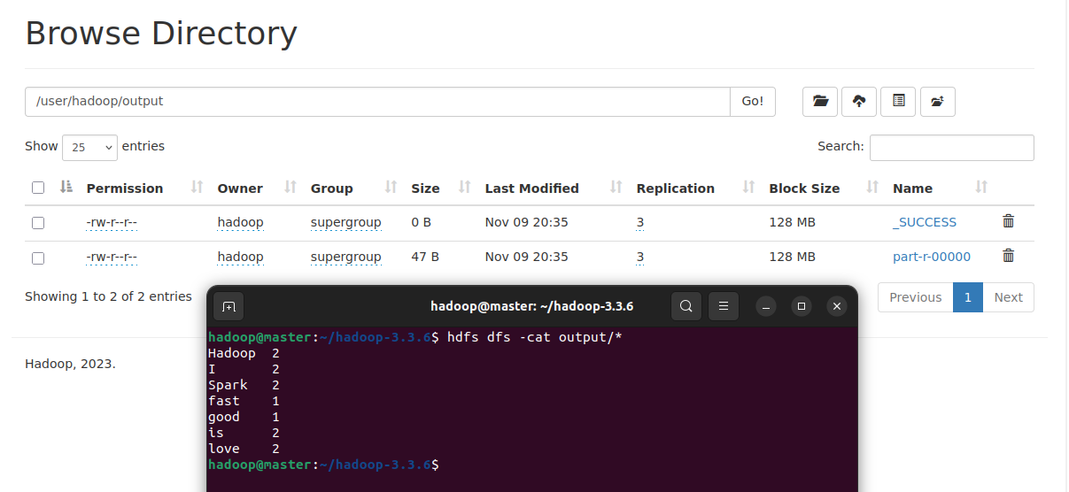Click the upload files cloud icon
The image size is (1069, 492).
[859, 102]
